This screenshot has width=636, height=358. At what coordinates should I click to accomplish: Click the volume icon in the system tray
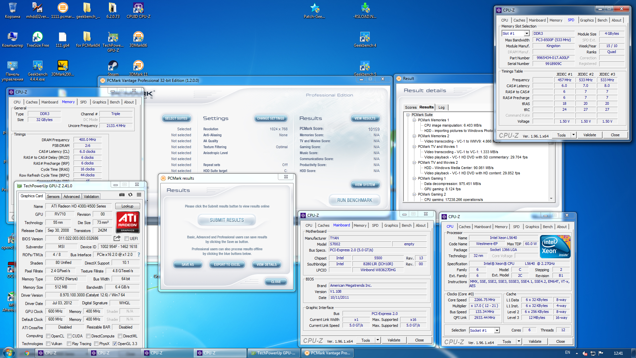point(585,353)
